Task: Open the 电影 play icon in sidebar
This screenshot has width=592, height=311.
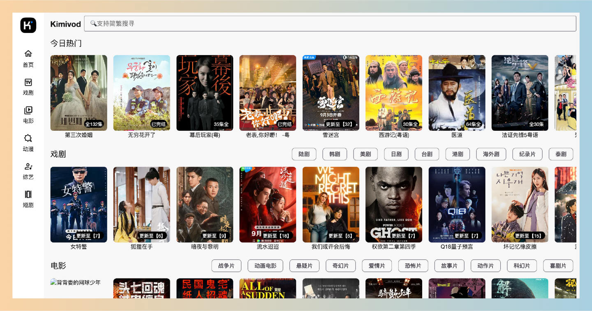Action: tap(28, 110)
